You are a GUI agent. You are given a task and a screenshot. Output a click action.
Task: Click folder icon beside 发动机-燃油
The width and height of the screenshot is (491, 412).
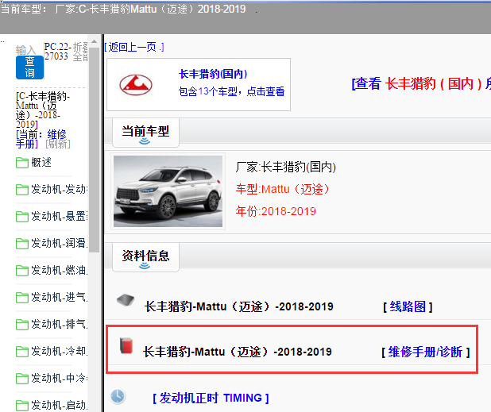click(22, 271)
